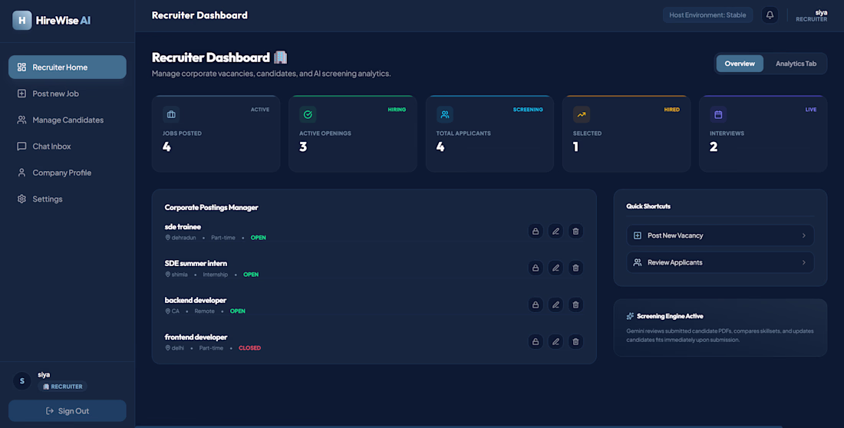This screenshot has height=428, width=844.
Task: Edit the backend developer posting
Action: [556, 305]
